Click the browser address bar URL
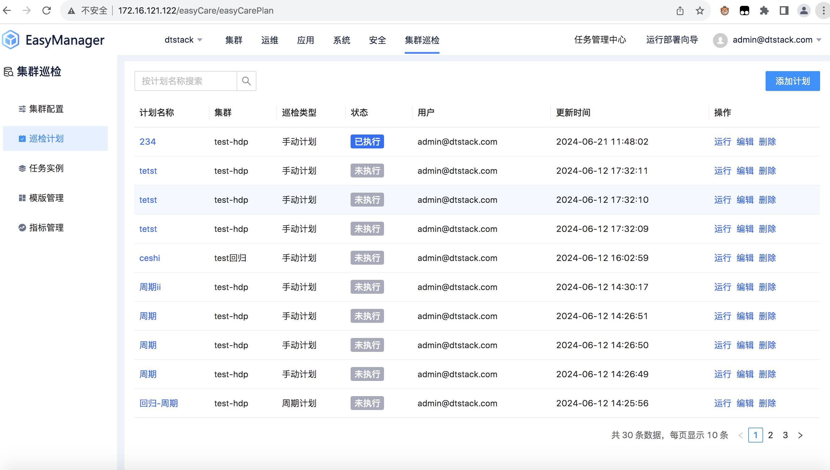 [x=196, y=11]
